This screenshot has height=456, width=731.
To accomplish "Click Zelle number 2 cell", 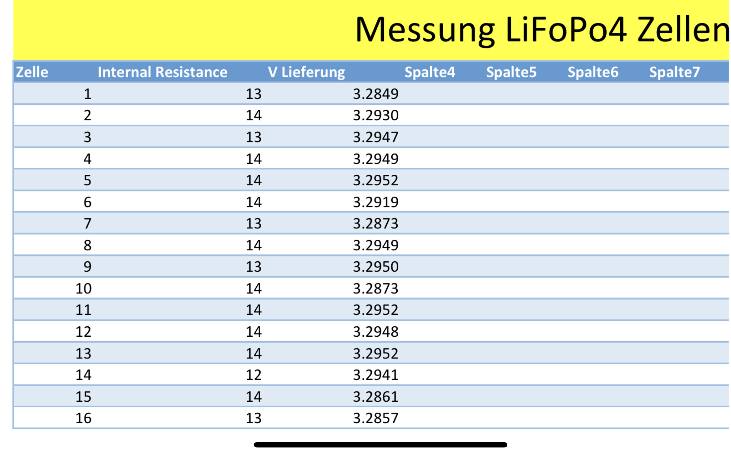I will 88,115.
